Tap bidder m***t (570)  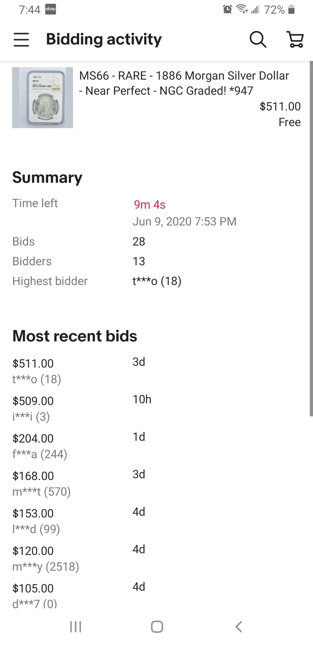coord(41,492)
